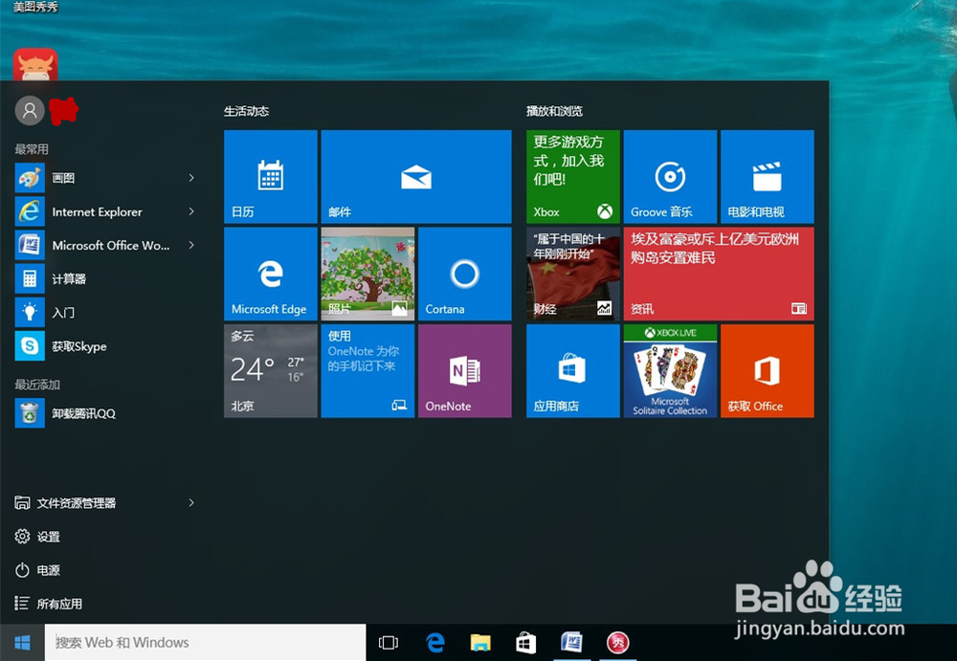Switch to Word on the taskbar
This screenshot has width=957, height=661.
tap(572, 643)
